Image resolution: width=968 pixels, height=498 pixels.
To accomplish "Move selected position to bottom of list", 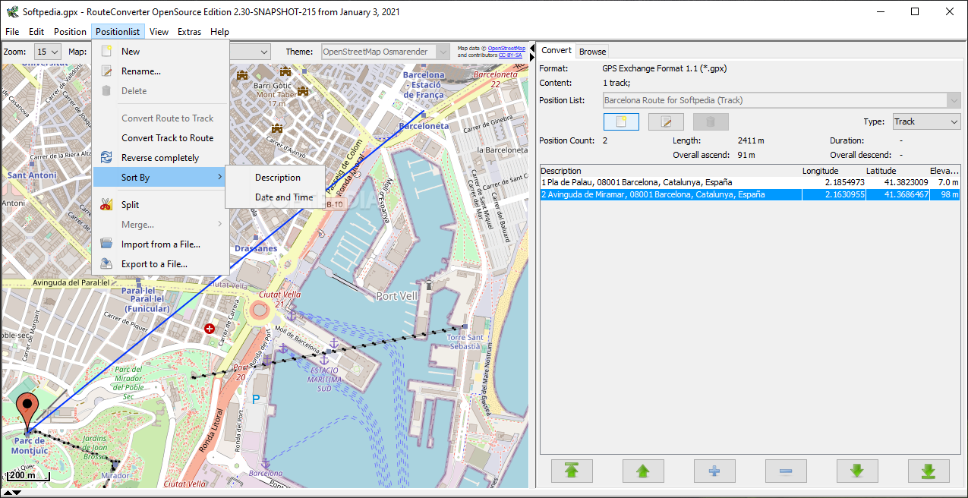I will point(929,471).
